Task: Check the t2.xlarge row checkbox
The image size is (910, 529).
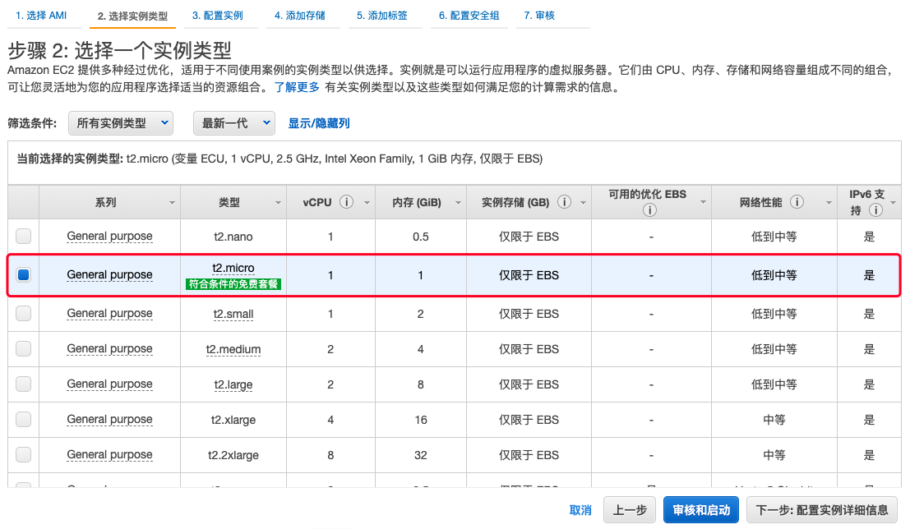Action: (x=23, y=420)
